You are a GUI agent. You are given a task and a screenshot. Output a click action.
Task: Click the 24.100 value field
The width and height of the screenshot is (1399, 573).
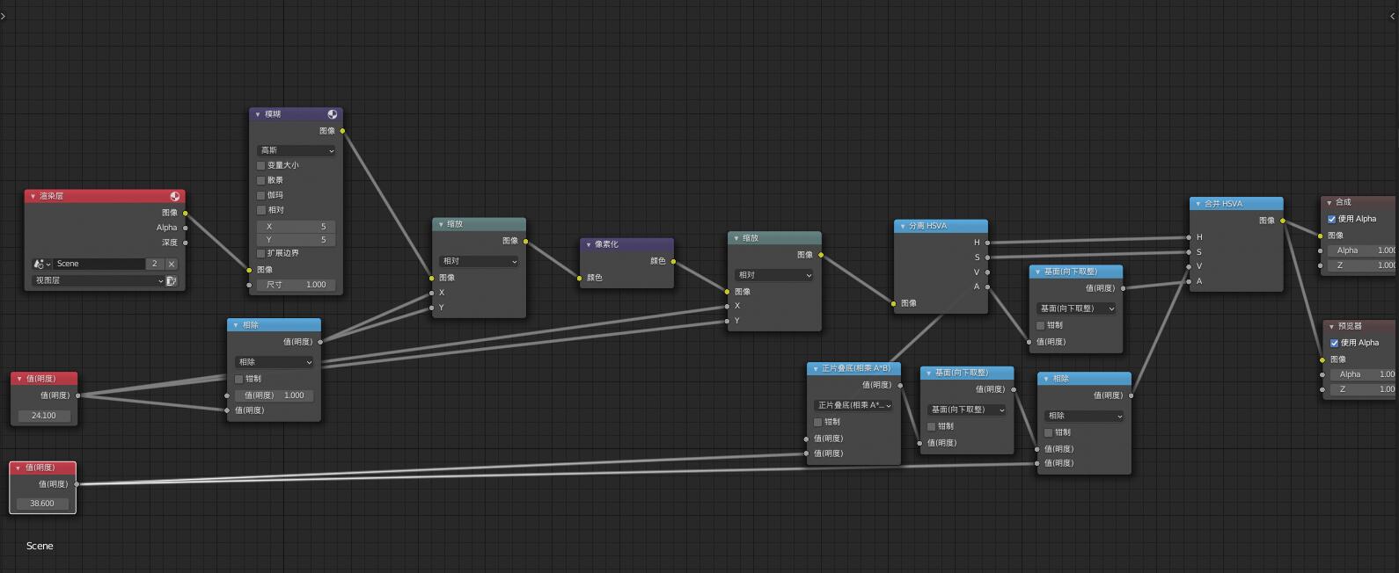point(44,416)
